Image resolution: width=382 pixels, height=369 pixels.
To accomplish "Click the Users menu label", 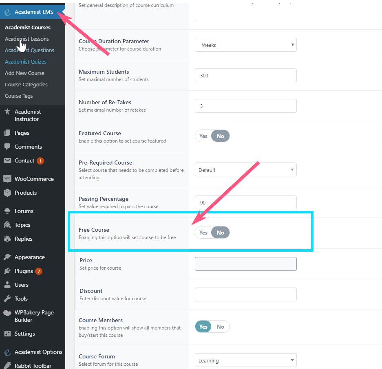I will point(22,285).
